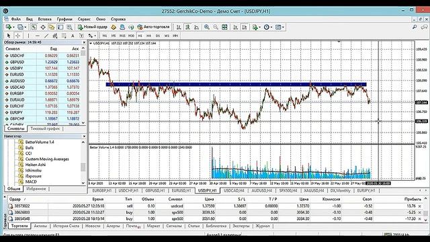
Task: Open the search magnifier icon at top right
Action: coord(415,27)
